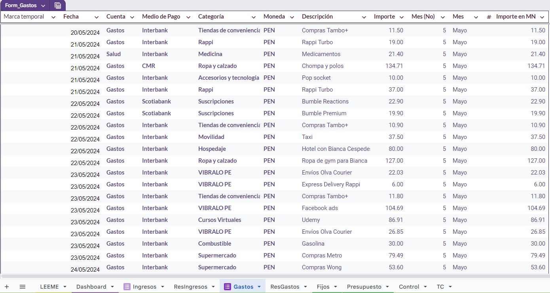Open the Importe en MN column dropdown arrow
Viewport: 550px width, 293px height.
pyautogui.click(x=542, y=17)
